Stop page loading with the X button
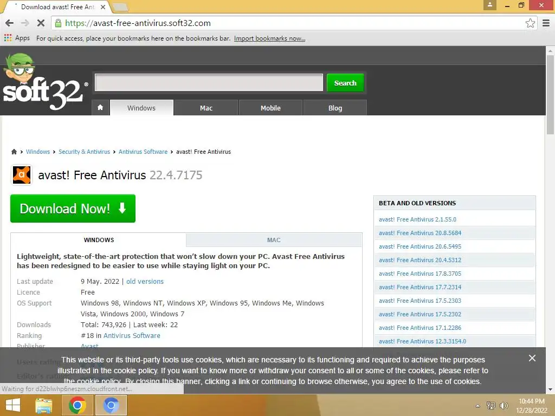This screenshot has width=555, height=416. 41,23
